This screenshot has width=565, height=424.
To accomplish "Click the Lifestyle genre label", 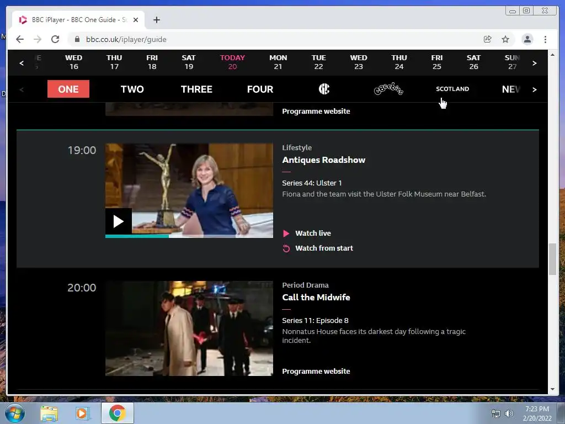I will click(297, 147).
